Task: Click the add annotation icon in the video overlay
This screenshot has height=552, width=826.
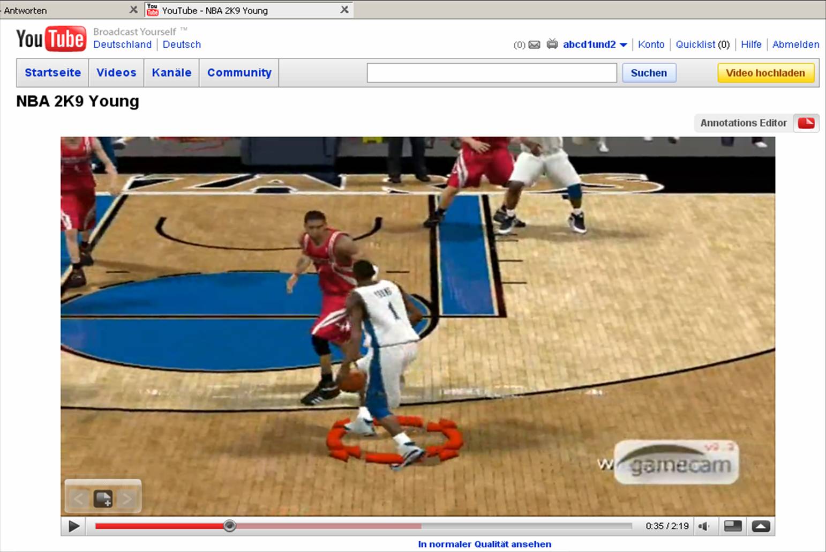Action: 103,499
